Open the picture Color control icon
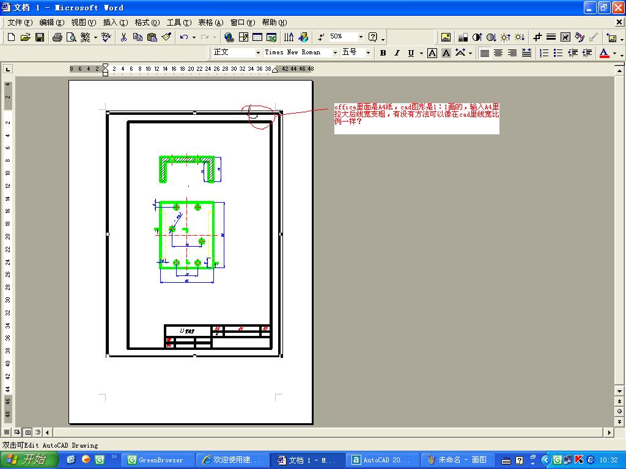Screen dimensions: 626x469 tap(463, 37)
